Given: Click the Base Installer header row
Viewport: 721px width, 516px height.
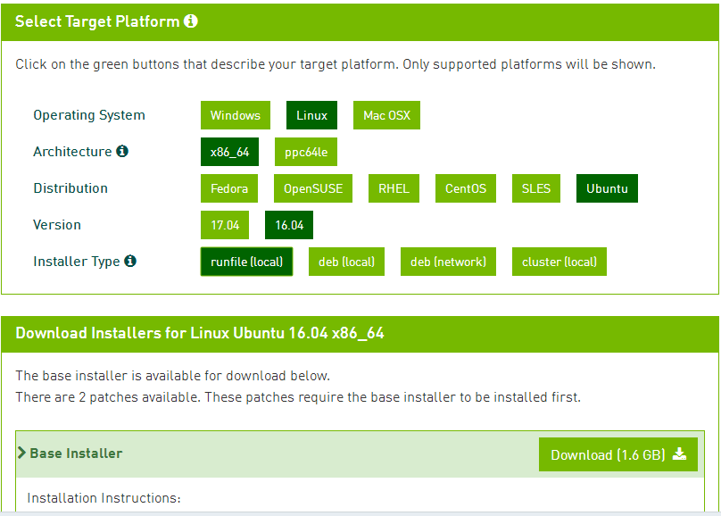Looking at the screenshot, I should coord(360,454).
